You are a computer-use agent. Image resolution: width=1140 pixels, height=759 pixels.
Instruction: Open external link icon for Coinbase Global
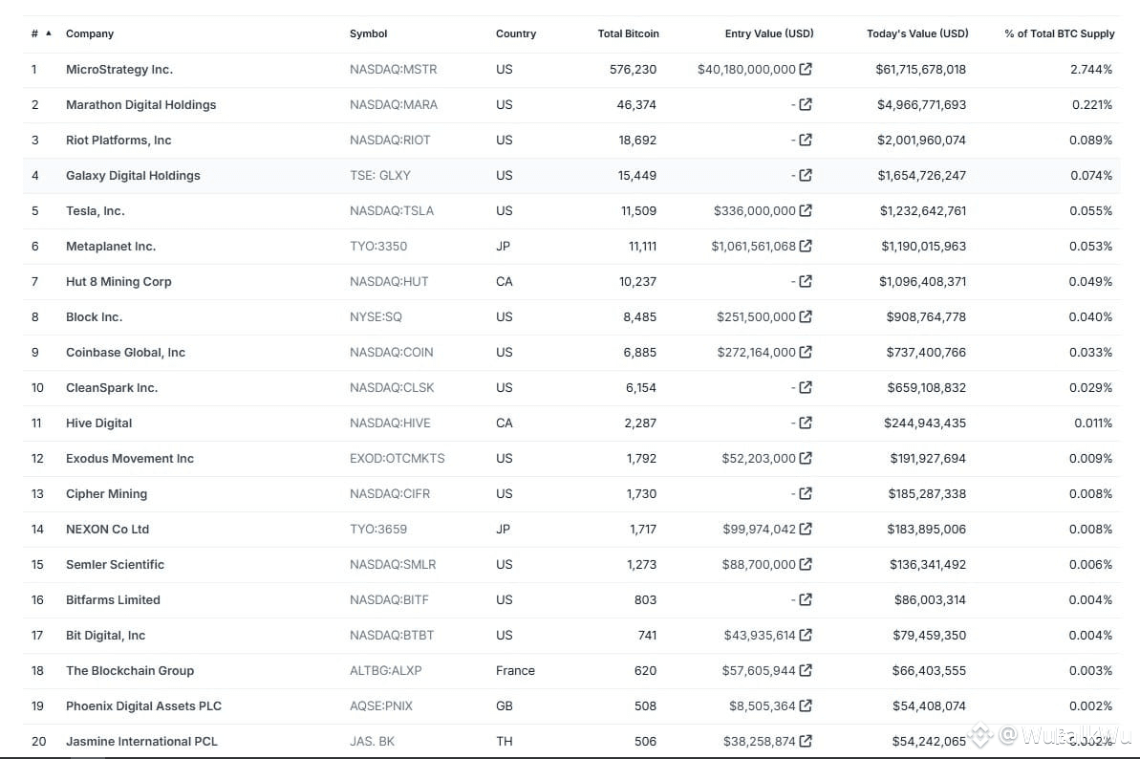(806, 352)
